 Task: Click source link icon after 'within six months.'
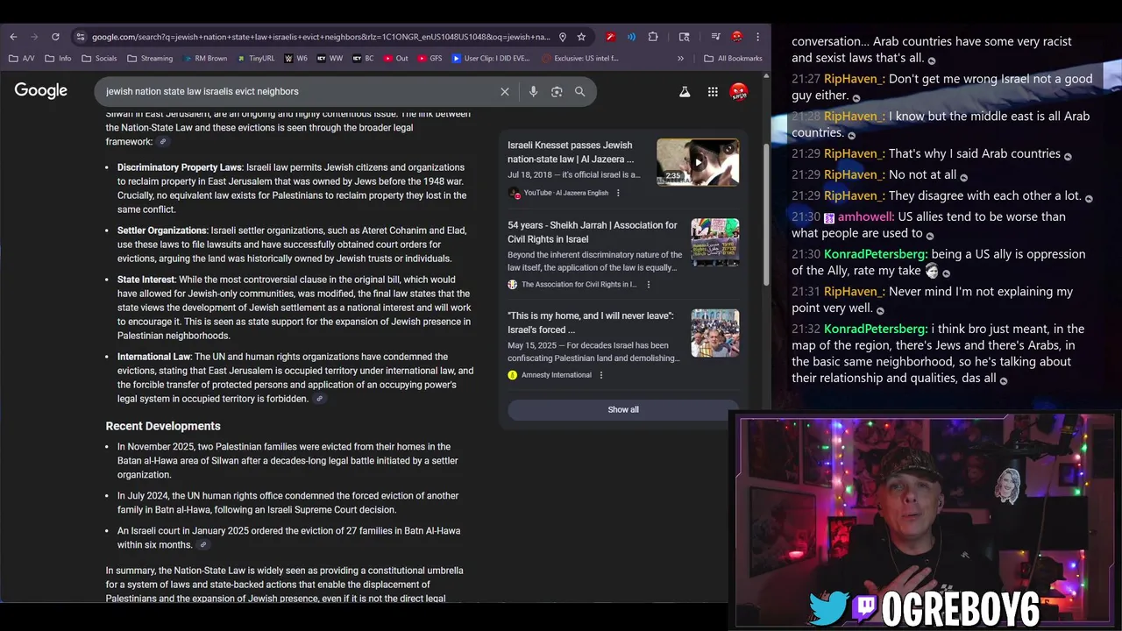click(203, 545)
